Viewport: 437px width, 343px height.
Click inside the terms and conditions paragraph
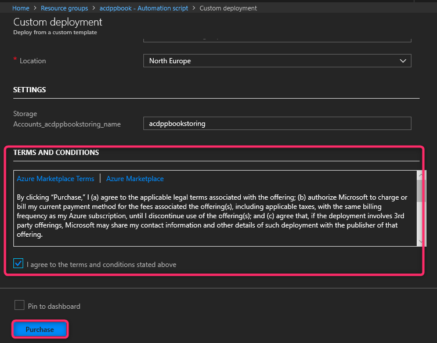click(x=212, y=216)
